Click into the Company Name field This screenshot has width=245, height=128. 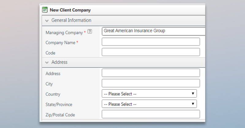[151, 42]
